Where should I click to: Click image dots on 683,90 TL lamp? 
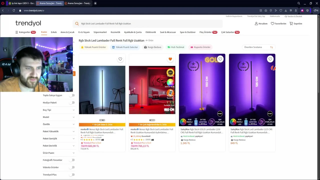click(x=102, y=120)
